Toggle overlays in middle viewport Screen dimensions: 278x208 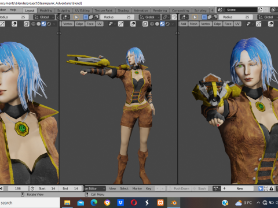[133, 24]
